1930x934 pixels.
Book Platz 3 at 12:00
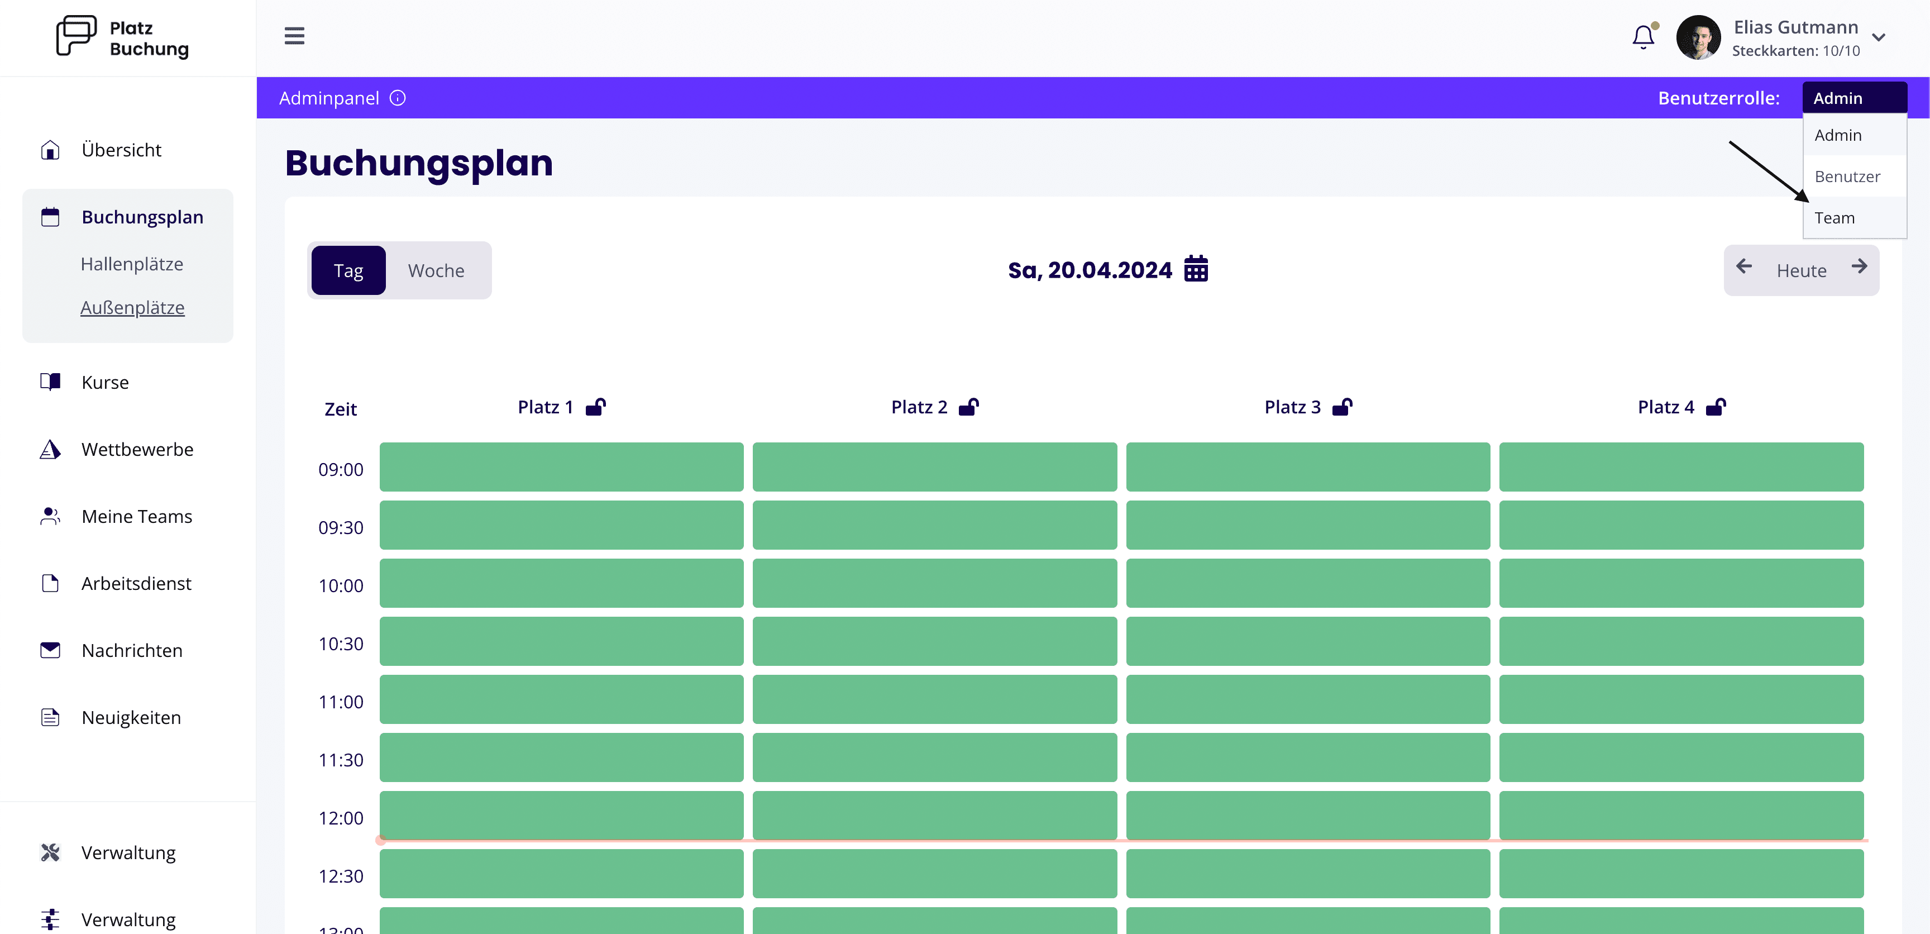coord(1307,816)
